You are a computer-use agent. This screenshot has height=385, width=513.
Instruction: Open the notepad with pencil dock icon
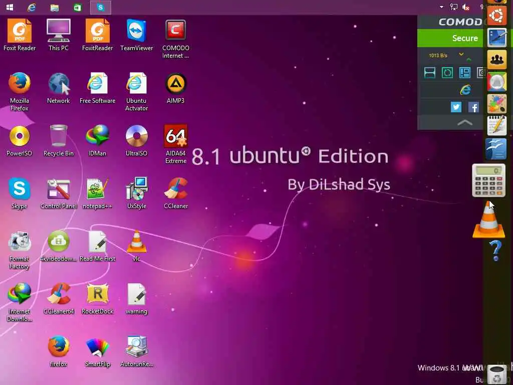[496, 126]
